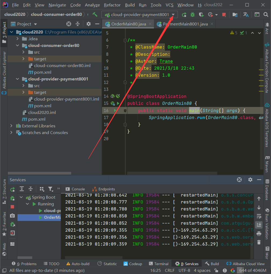The image size is (271, 274).
Task: Open Project panel settings gear
Action: coord(89,24)
